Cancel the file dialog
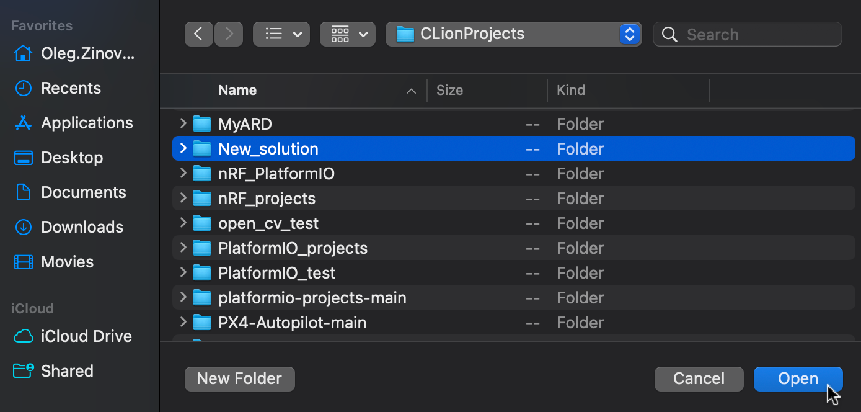Screen dimensions: 861x412 pyautogui.click(x=699, y=378)
